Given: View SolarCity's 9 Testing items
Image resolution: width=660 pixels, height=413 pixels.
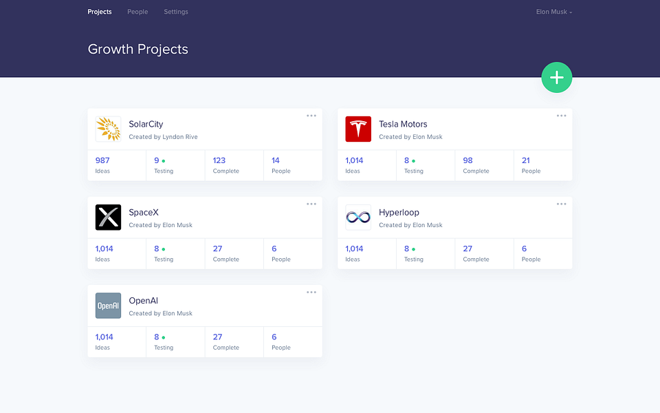Looking at the screenshot, I should tap(175, 165).
